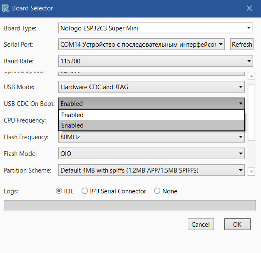The height and width of the screenshot is (253, 261).
Task: Click the Serial Port label
Action: coord(18,45)
